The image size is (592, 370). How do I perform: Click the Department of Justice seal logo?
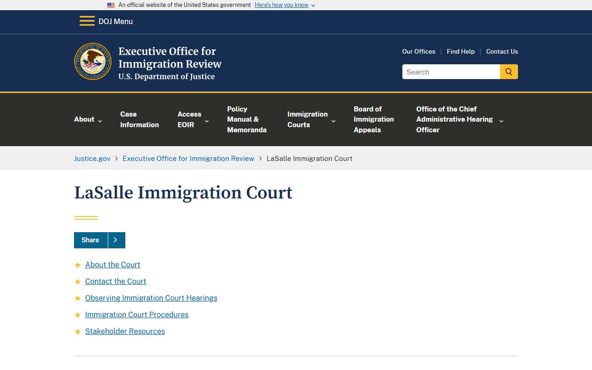(x=93, y=62)
